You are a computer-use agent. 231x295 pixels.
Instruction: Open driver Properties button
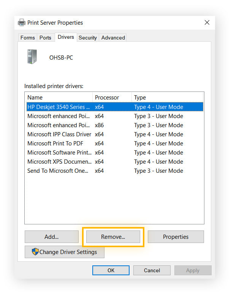(x=176, y=237)
